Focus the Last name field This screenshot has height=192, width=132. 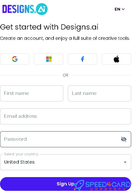[x=99, y=93]
